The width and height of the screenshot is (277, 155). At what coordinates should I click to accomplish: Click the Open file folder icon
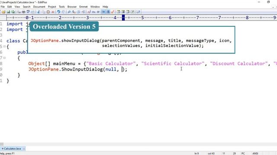3,12
